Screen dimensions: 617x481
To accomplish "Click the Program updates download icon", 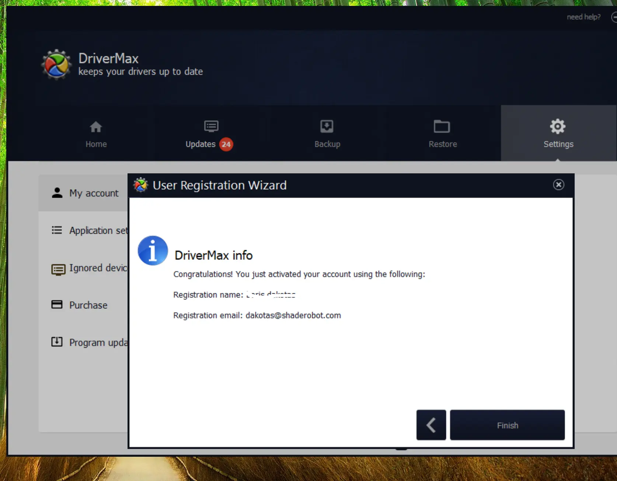I will [57, 342].
